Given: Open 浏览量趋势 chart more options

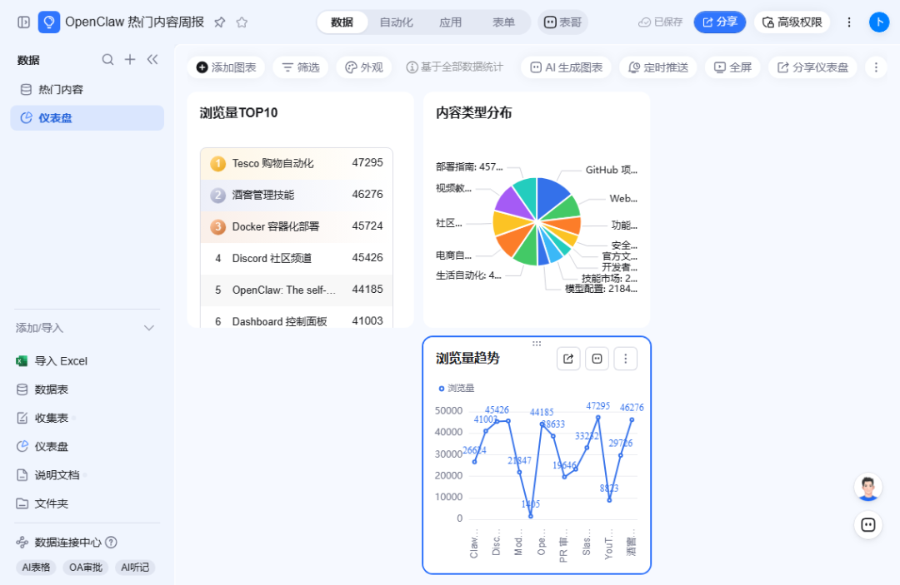Looking at the screenshot, I should click(x=626, y=359).
